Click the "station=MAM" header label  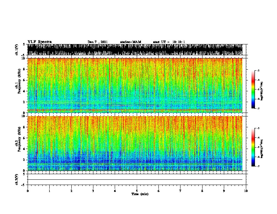[130, 42]
